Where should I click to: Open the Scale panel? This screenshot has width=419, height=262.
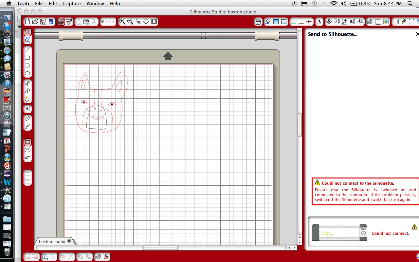tap(345, 22)
